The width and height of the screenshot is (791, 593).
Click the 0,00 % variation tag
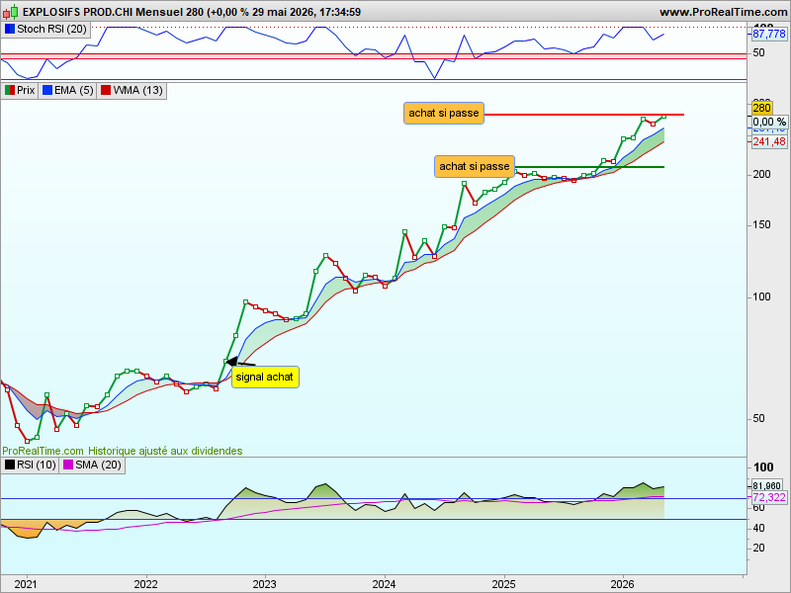click(x=769, y=122)
